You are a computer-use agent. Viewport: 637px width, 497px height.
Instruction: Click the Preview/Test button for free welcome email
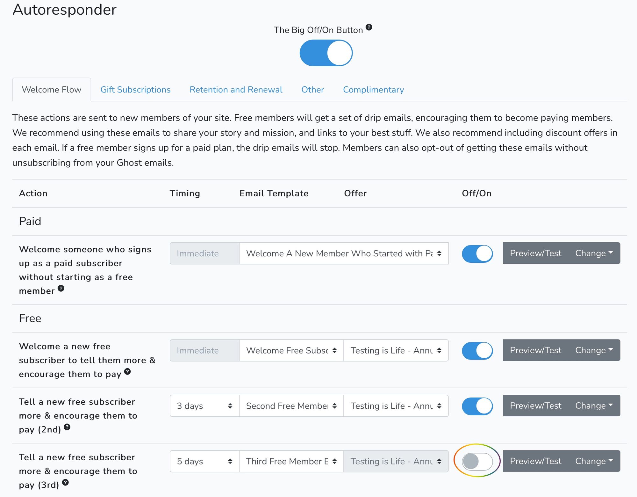click(535, 350)
